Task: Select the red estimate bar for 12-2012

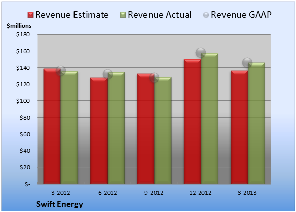Action: coord(192,122)
